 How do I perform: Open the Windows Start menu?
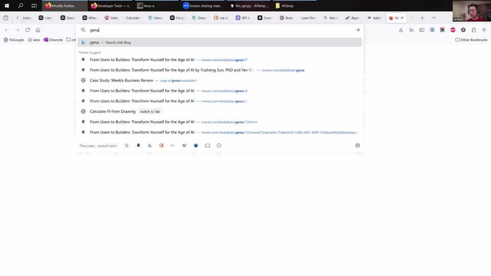click(x=7, y=6)
